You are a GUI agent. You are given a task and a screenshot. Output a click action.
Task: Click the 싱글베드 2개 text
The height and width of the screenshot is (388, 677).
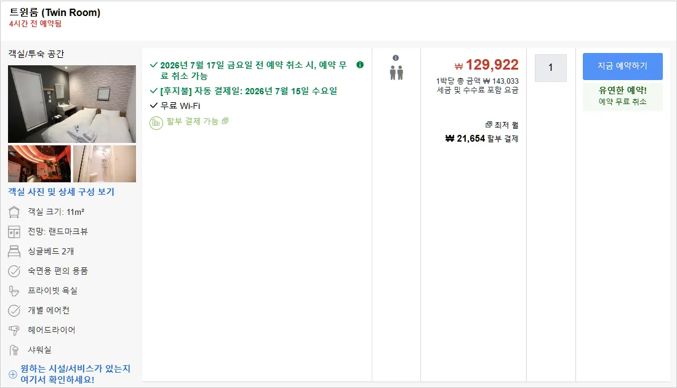click(x=51, y=251)
